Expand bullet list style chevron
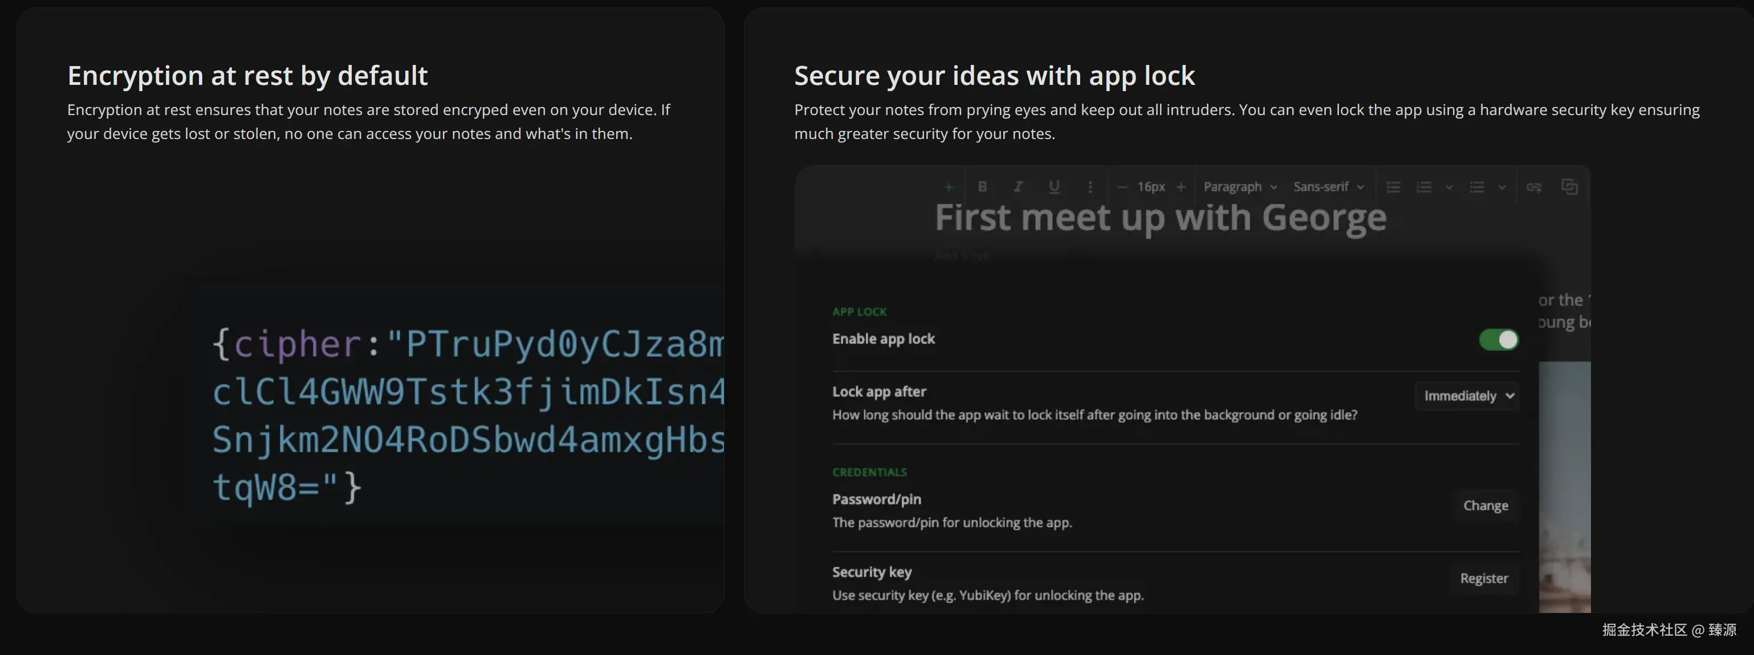Image resolution: width=1754 pixels, height=655 pixels. (x=1501, y=187)
